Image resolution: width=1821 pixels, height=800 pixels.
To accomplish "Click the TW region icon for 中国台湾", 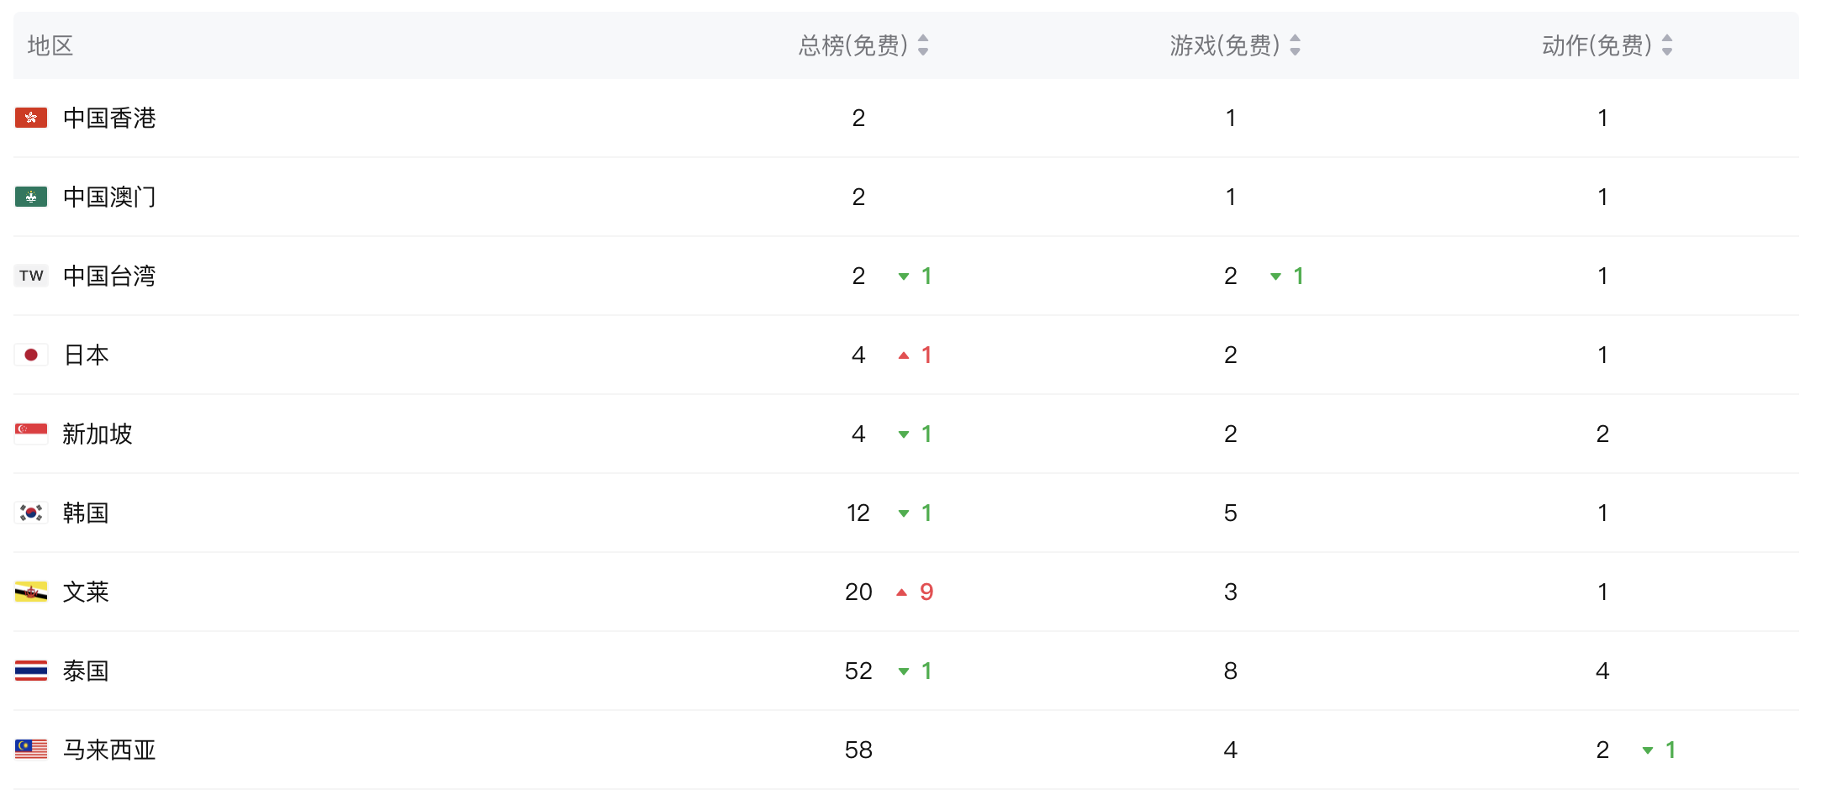I will pyautogui.click(x=30, y=276).
